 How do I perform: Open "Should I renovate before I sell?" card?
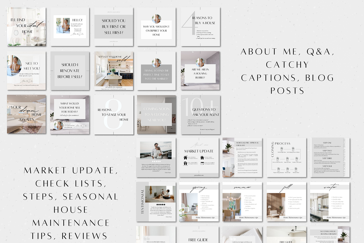tap(70, 70)
